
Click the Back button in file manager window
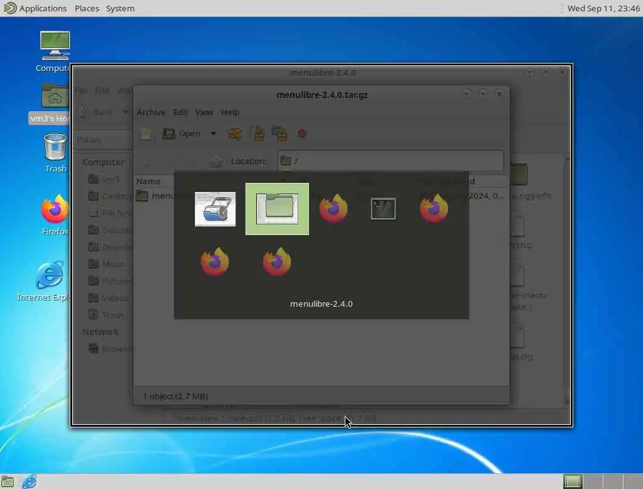coord(96,112)
